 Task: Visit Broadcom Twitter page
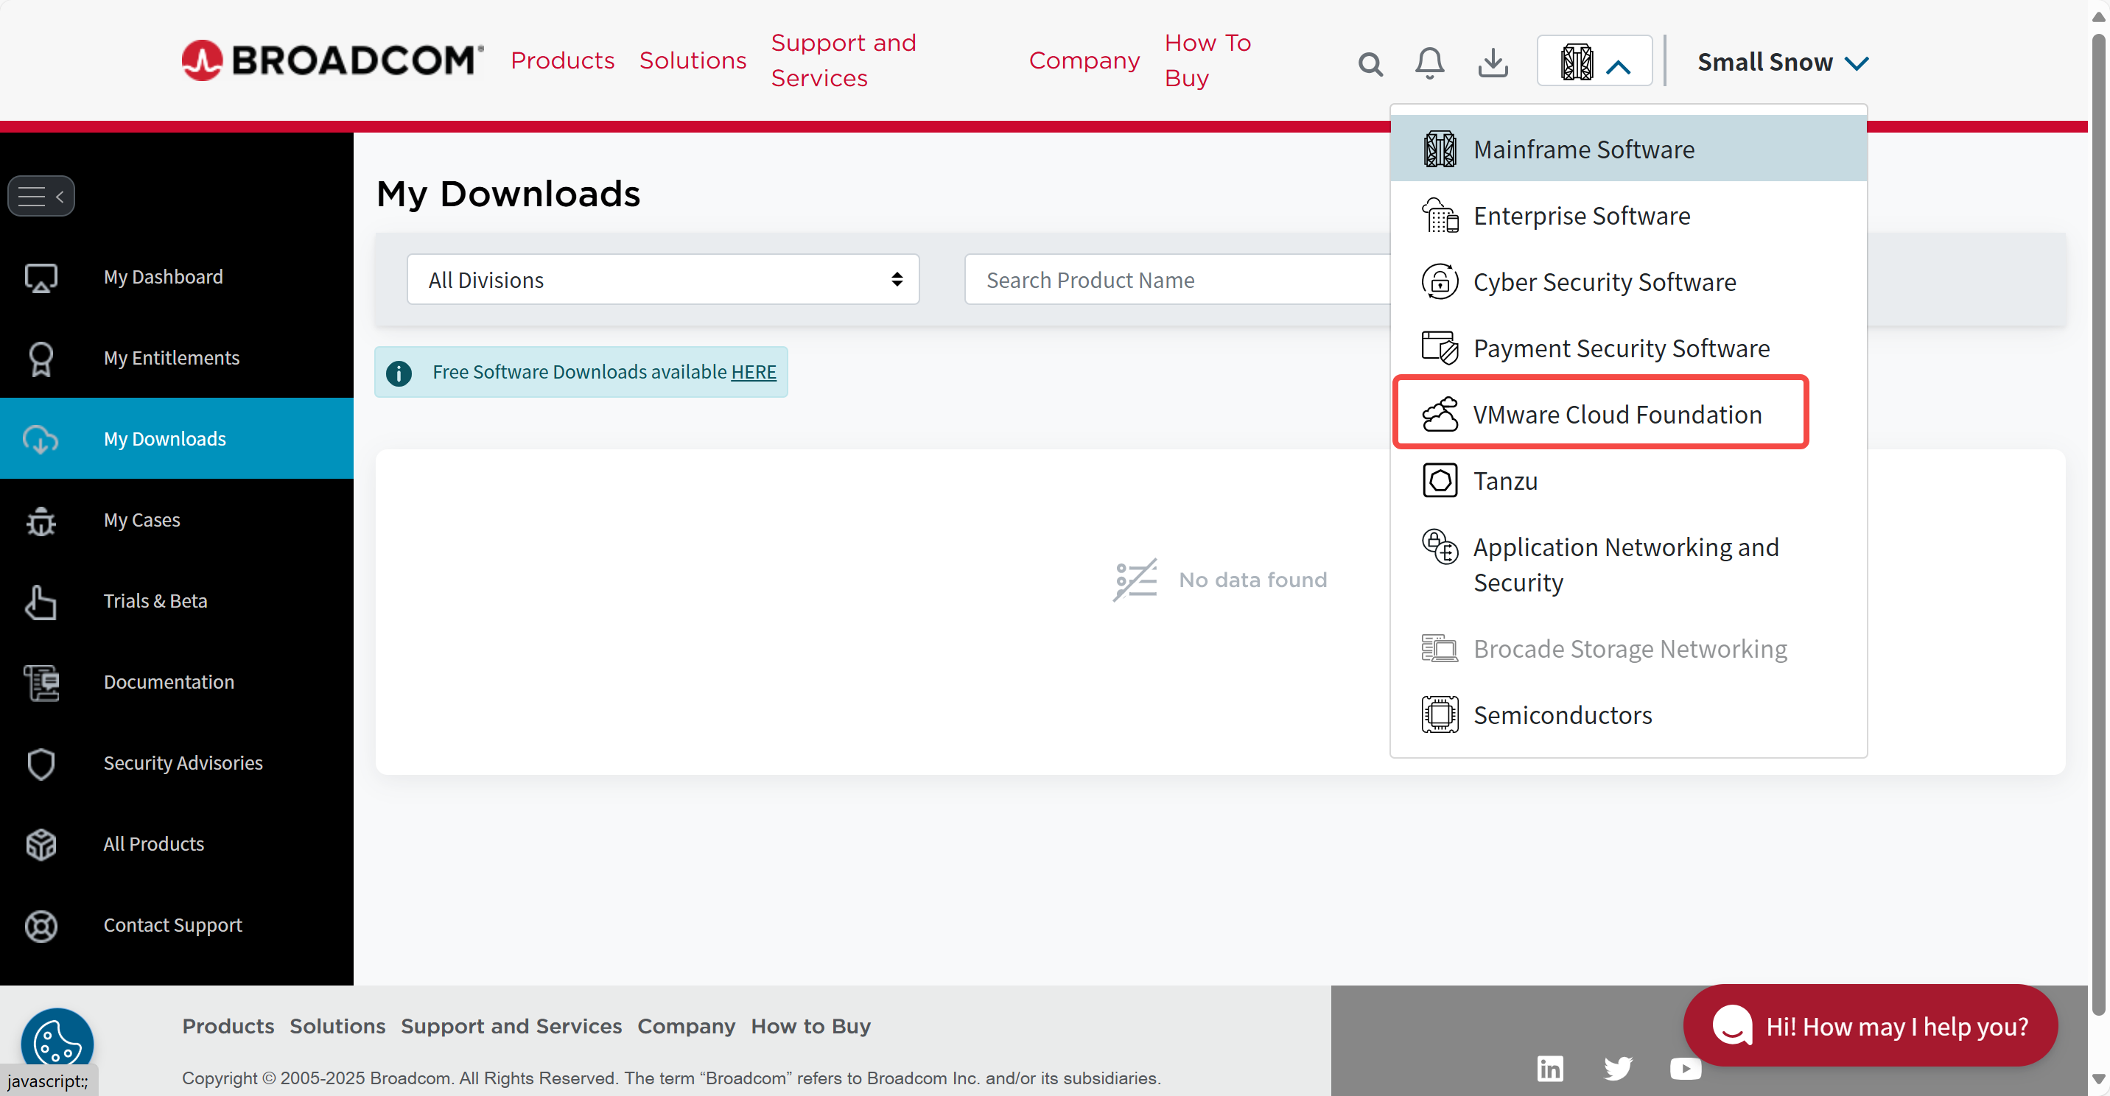point(1617,1069)
